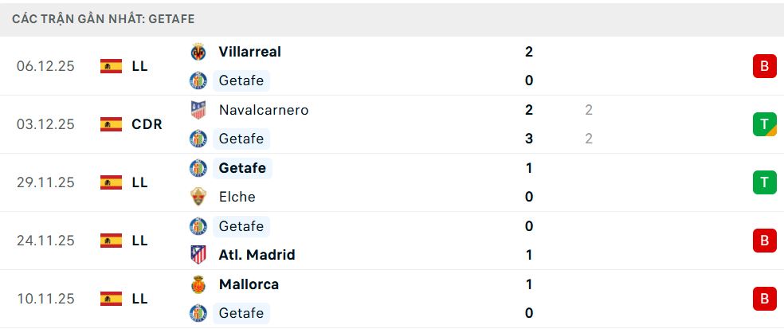The image size is (784, 329).
Task: Open the Navalcarnero team link
Action: (263, 110)
